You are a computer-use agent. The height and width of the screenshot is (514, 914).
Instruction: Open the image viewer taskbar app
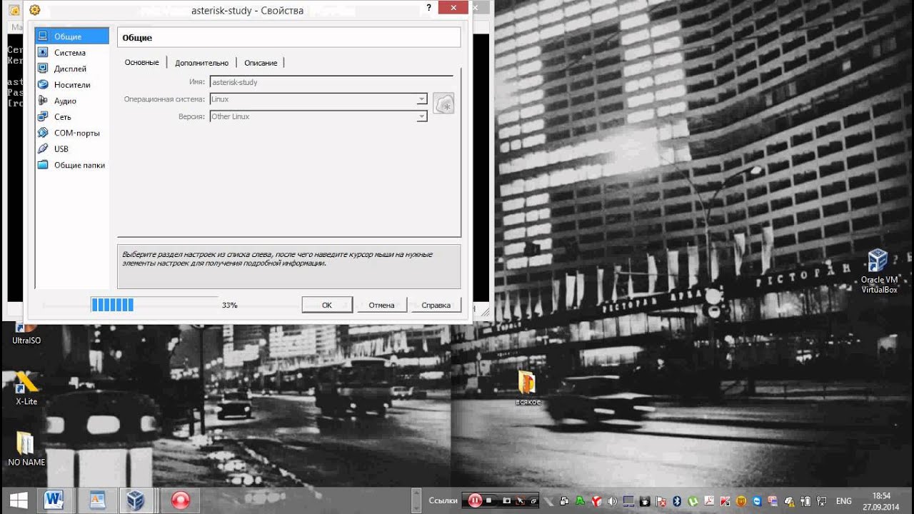(97, 500)
